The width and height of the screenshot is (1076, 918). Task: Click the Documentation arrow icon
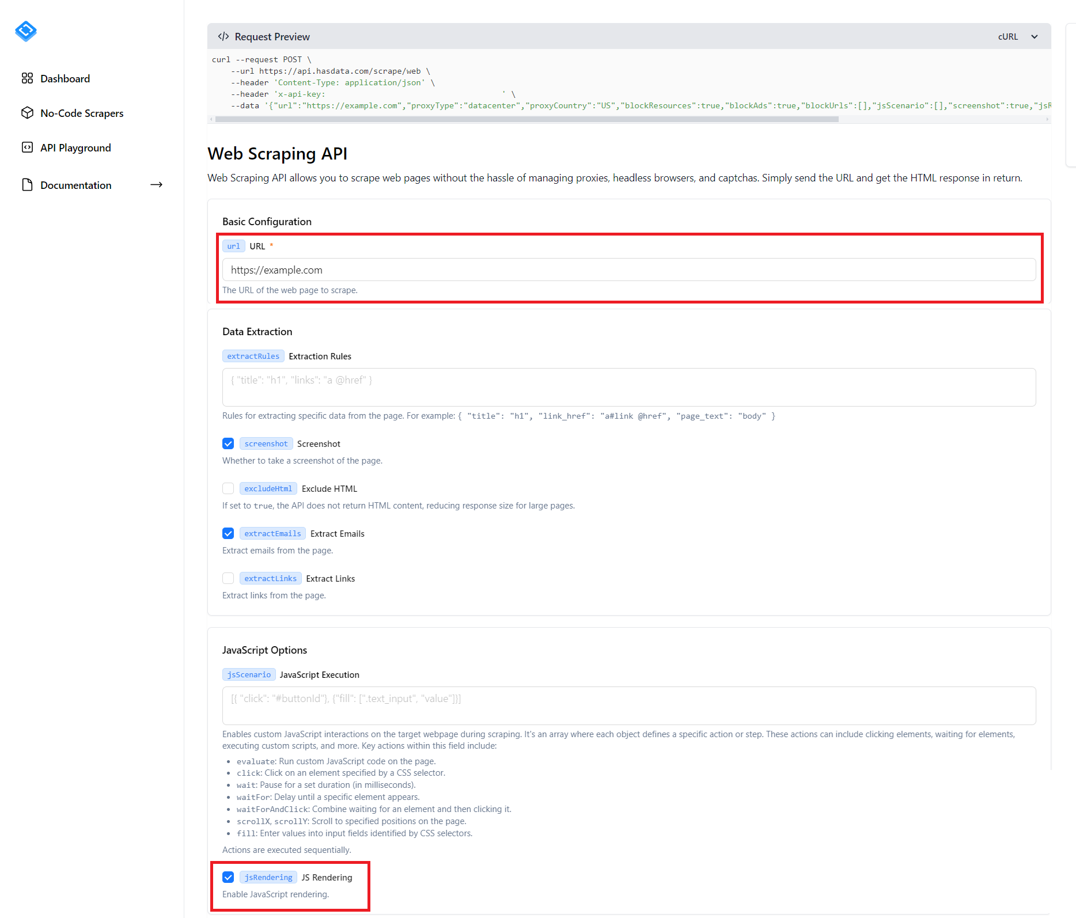click(x=157, y=185)
